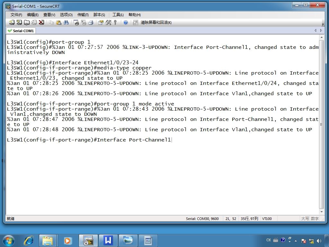Open Internet Explorer from taskbar

(28, 241)
